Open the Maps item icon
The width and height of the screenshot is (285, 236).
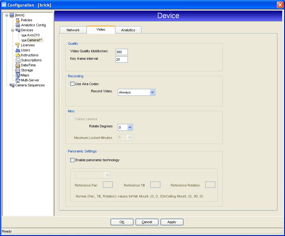click(18, 75)
